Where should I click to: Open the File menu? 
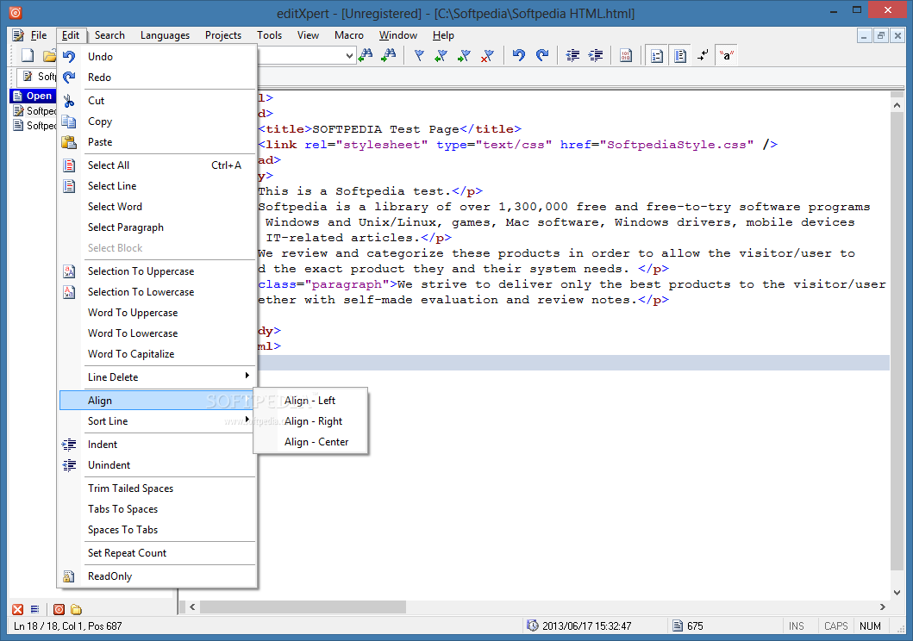click(x=39, y=35)
